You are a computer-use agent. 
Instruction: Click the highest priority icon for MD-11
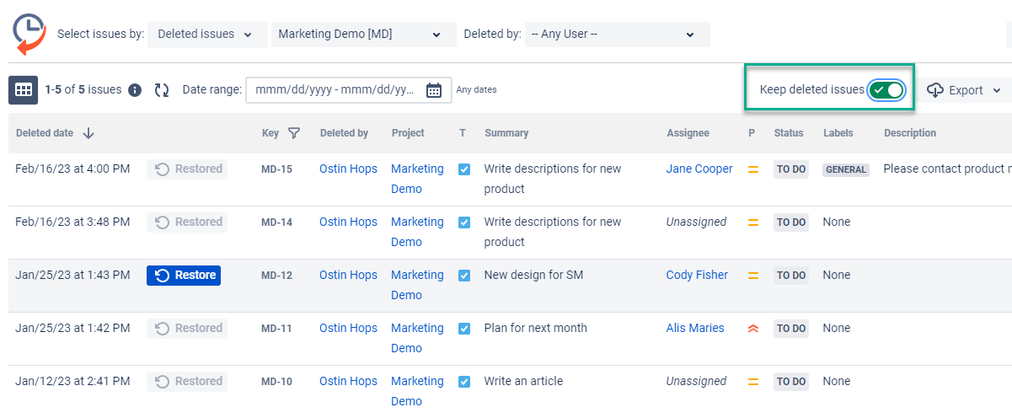[753, 329]
